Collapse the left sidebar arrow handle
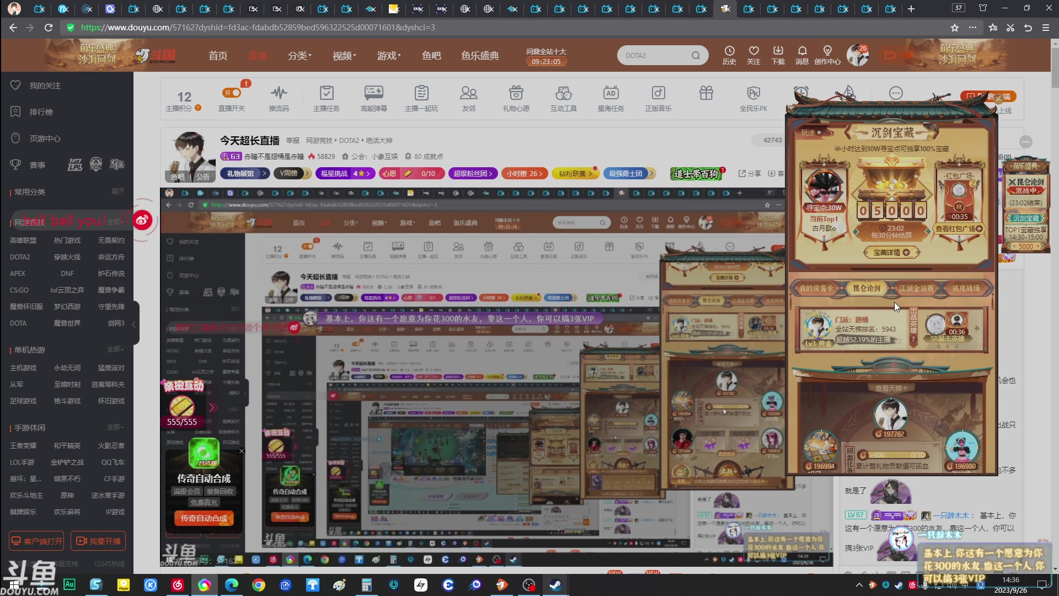 (133, 324)
